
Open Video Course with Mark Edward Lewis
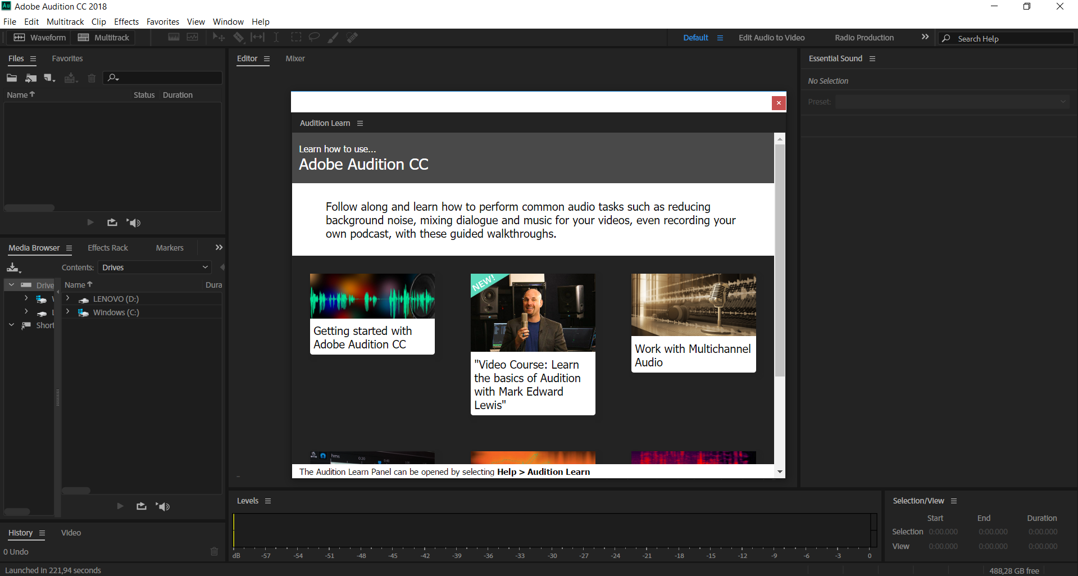533,344
